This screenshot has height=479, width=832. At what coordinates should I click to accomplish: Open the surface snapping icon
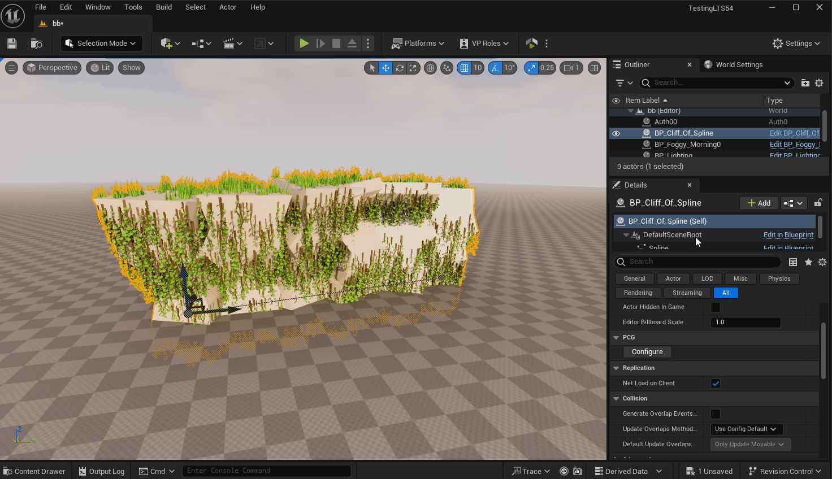(x=447, y=68)
